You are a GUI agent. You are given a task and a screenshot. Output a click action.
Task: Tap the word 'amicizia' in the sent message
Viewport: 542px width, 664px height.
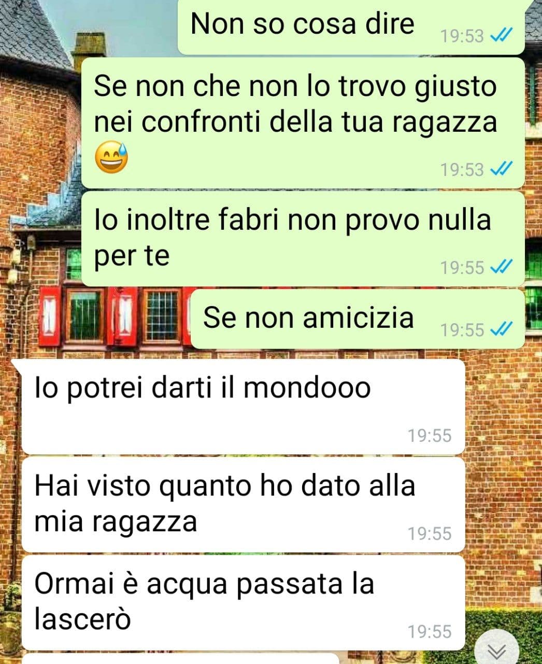pyautogui.click(x=358, y=317)
